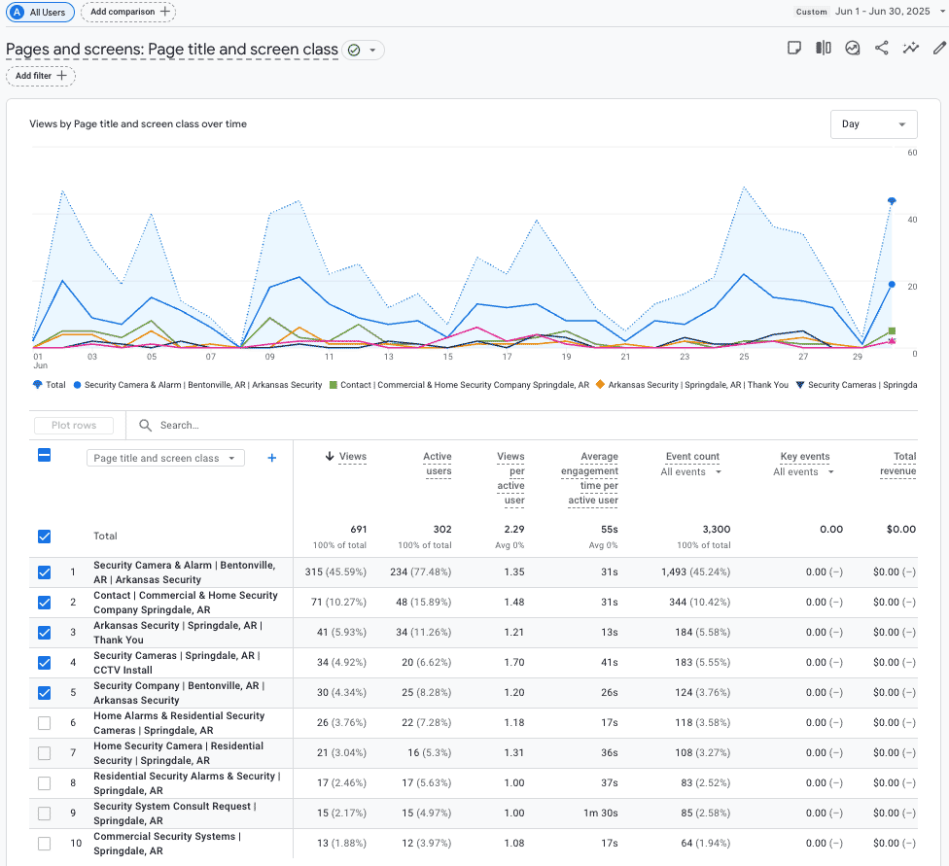Toggle the select-all rows header checkbox
Viewport: 949px width, 866px height.
(x=44, y=455)
